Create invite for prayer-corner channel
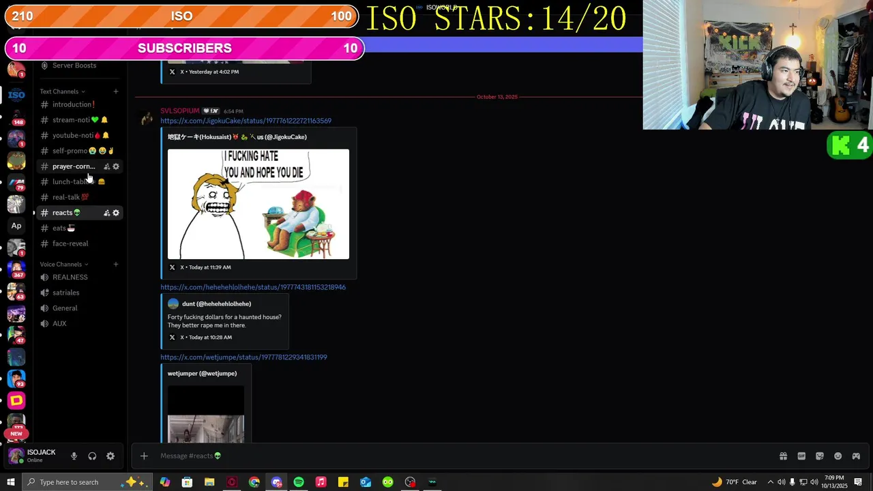The height and width of the screenshot is (491, 873). [106, 166]
